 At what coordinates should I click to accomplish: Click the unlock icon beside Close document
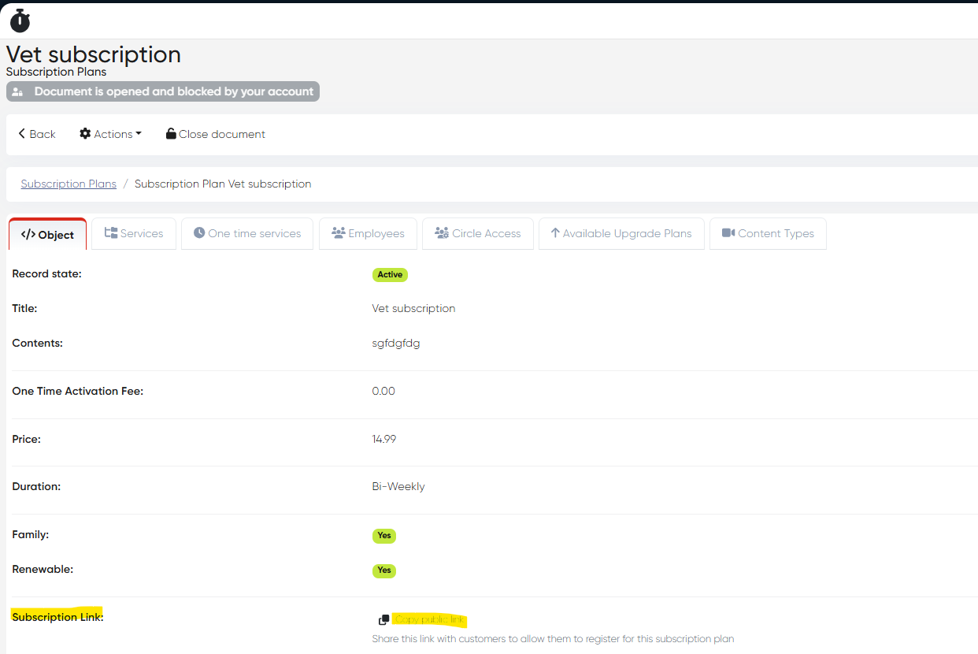171,134
